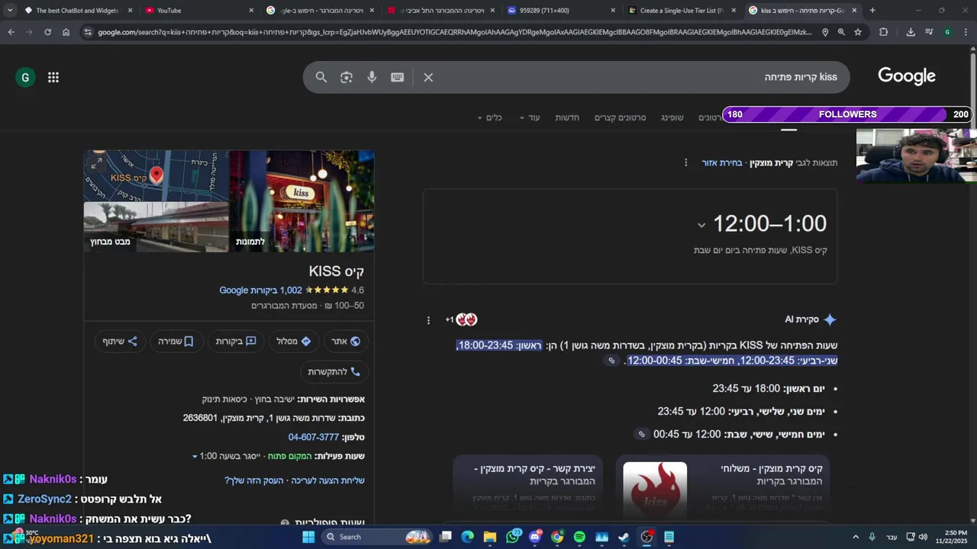Screen dimensions: 977x549
Task: Open the כלים (Tools) dropdown
Action: pos(489,117)
